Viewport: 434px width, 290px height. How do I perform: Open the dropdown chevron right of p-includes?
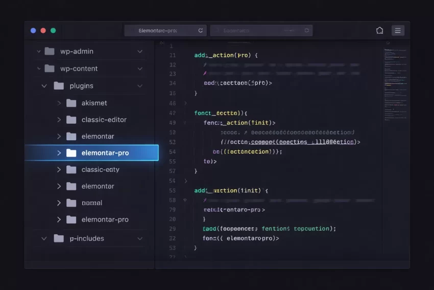[x=140, y=238]
